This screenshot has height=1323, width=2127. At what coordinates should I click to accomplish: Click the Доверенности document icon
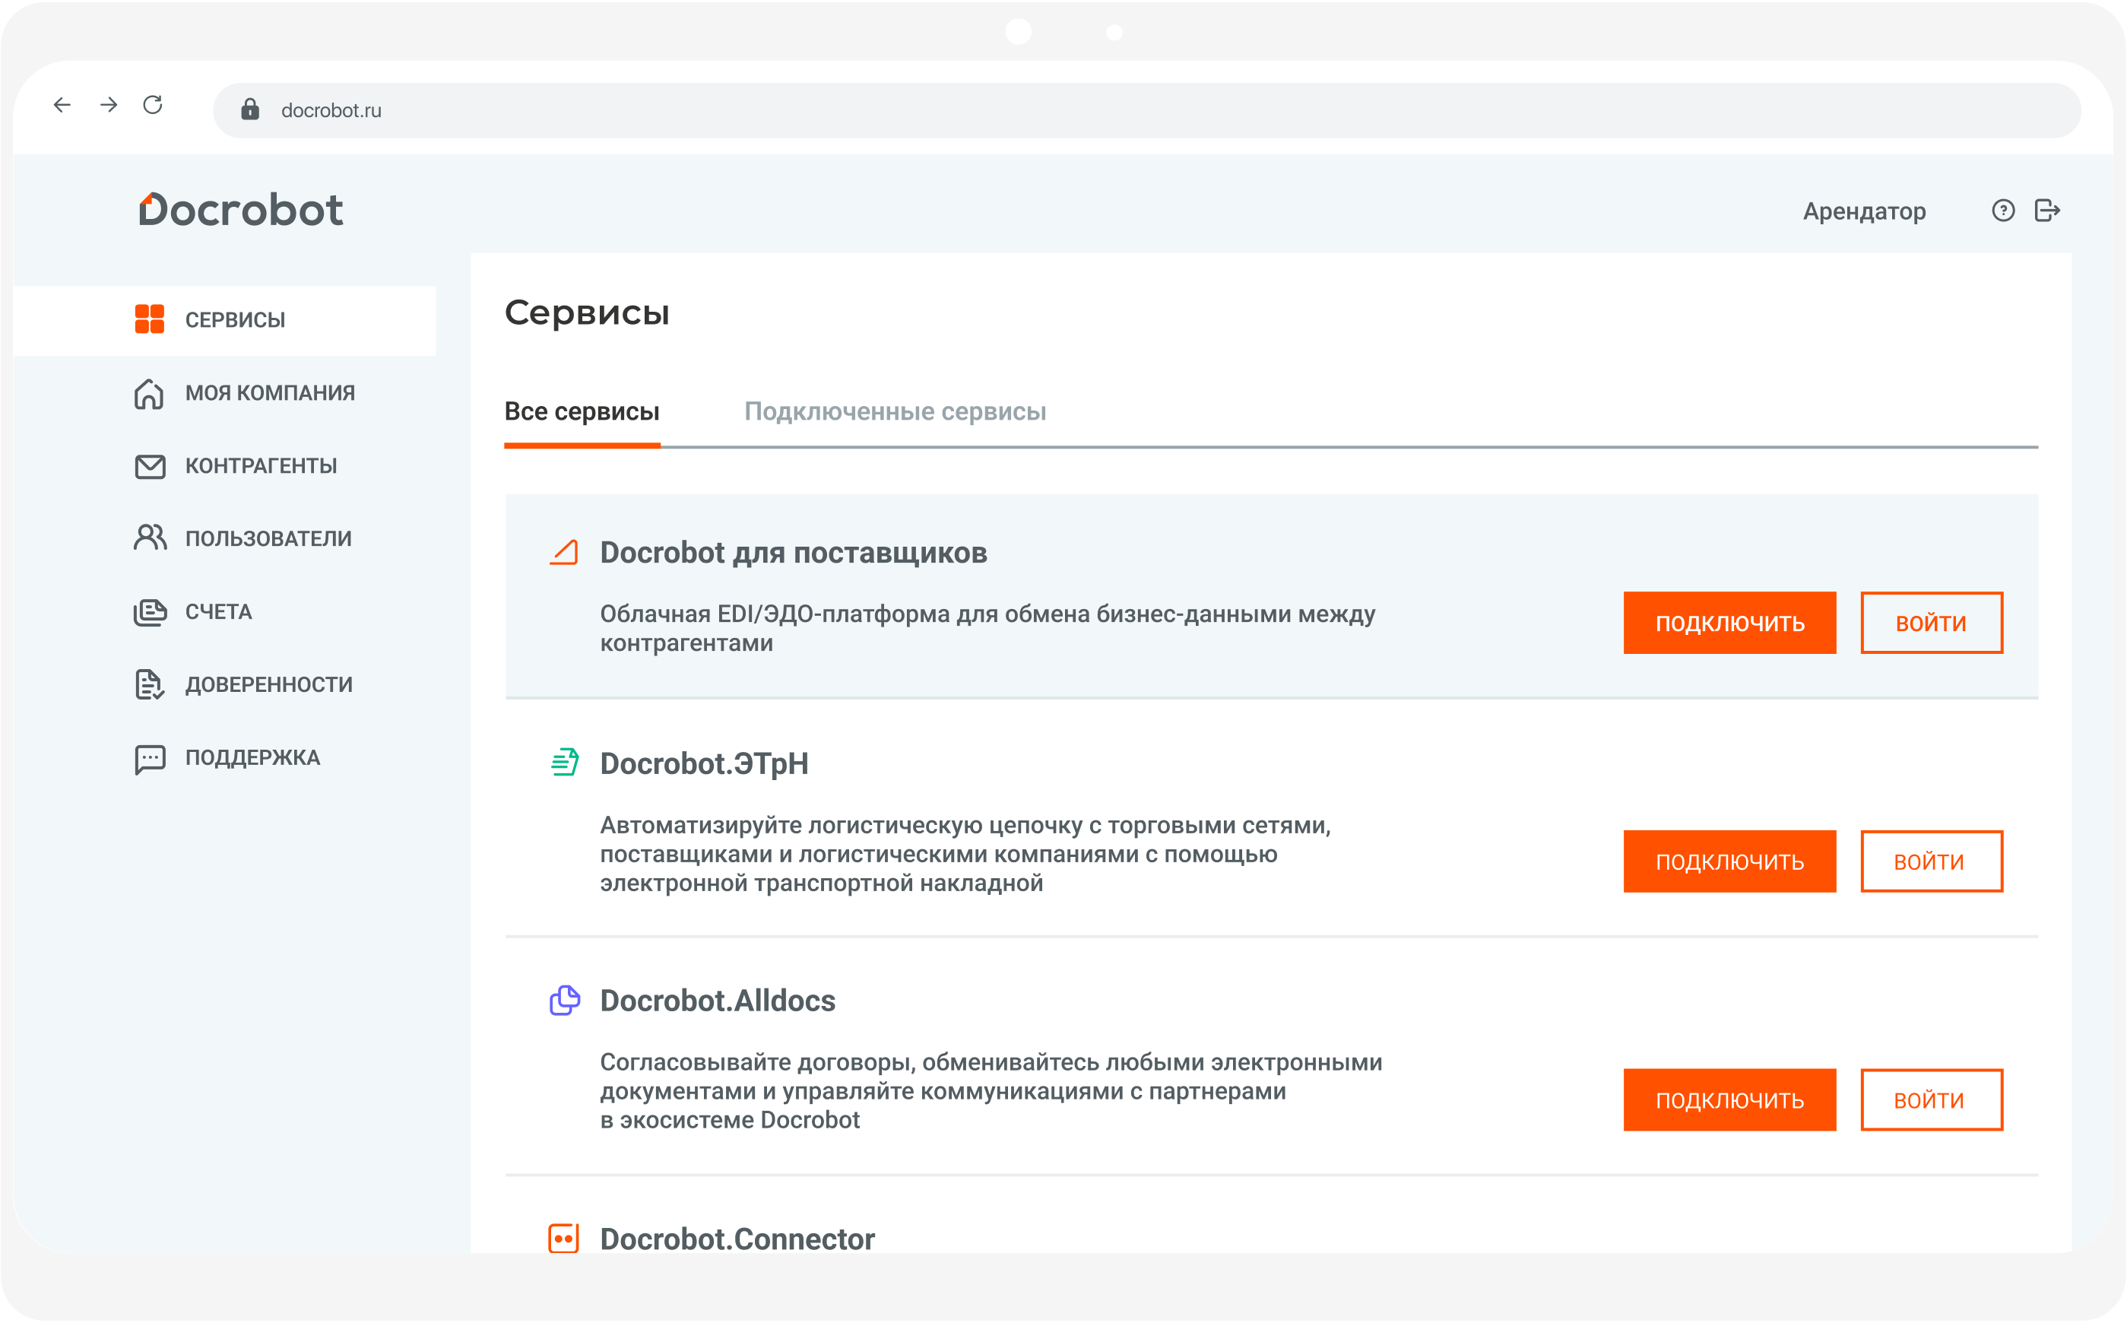click(150, 685)
